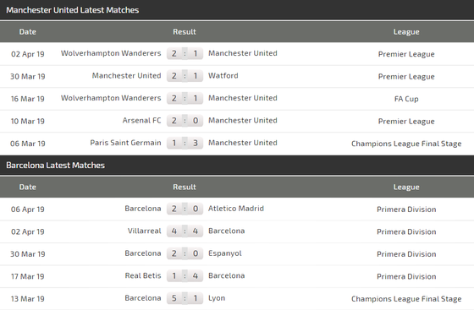Click the Atletico Madrid team name

click(236, 209)
